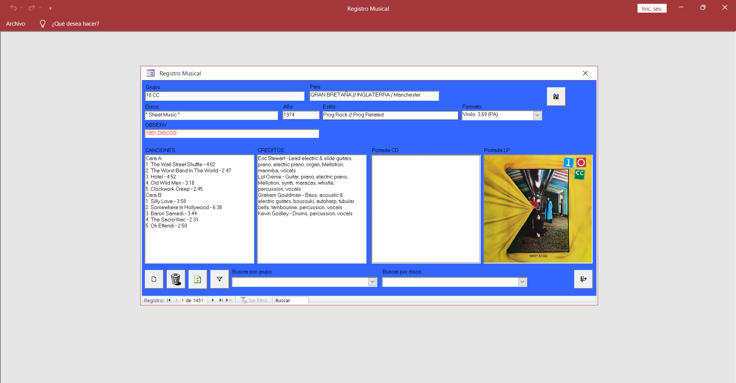Expand the Formato dropdown
The height and width of the screenshot is (383, 736).
pyautogui.click(x=537, y=115)
